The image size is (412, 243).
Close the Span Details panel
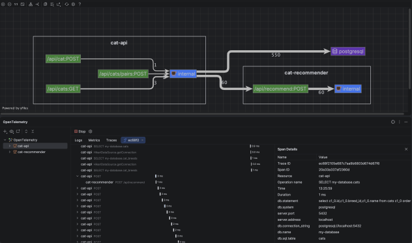[406, 149]
